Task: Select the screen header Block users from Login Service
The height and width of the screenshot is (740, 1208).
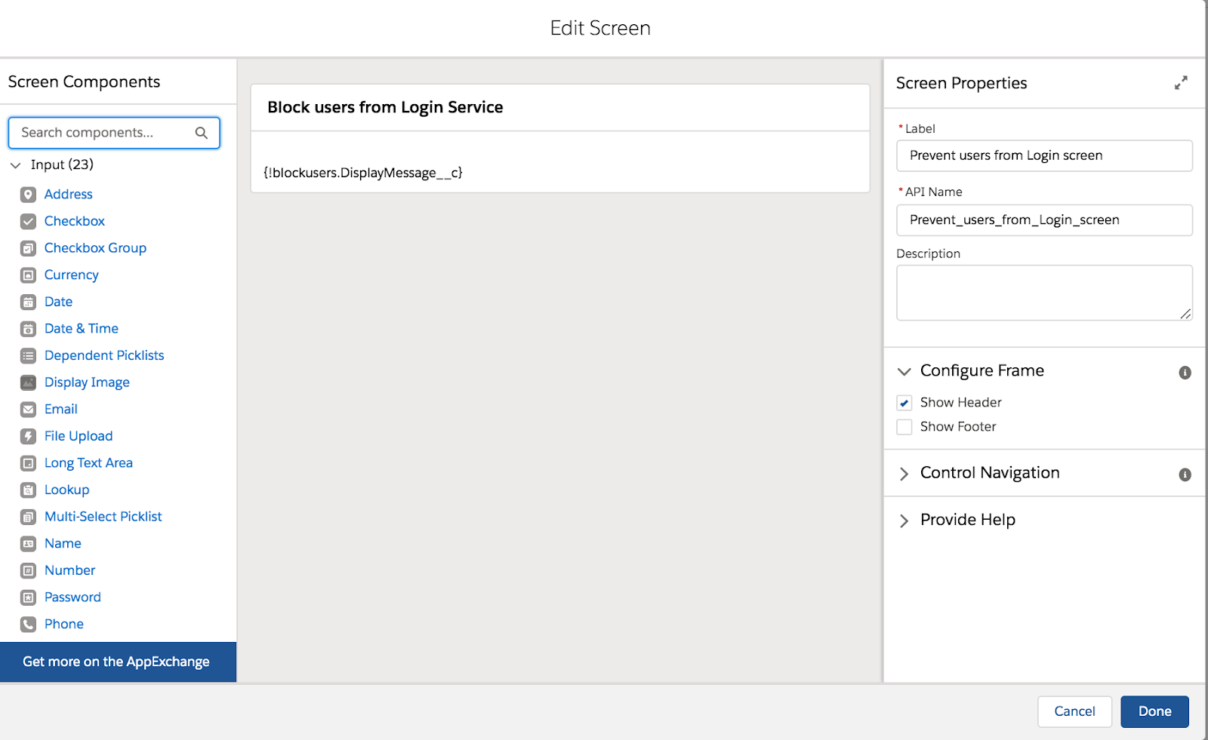Action: pos(385,107)
